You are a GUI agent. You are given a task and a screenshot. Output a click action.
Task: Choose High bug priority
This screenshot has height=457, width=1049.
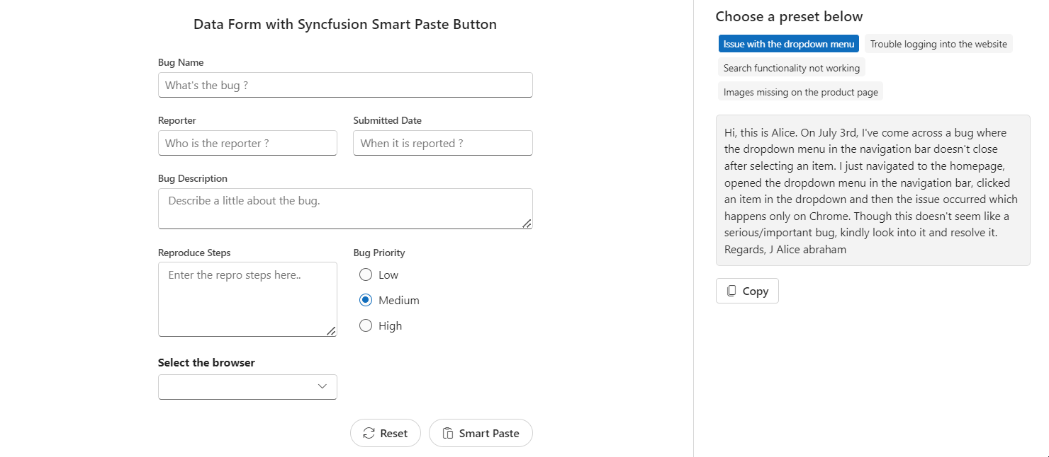click(366, 326)
